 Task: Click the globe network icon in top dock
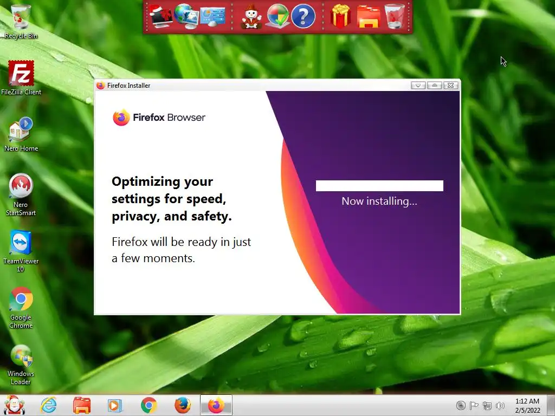pos(186,16)
